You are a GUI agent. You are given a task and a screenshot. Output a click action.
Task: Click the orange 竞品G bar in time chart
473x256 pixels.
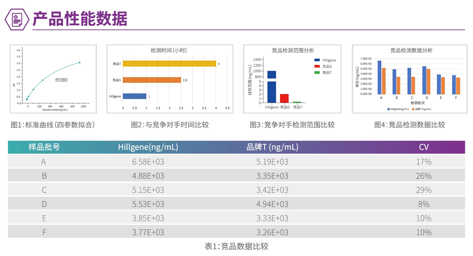pyautogui.click(x=152, y=80)
